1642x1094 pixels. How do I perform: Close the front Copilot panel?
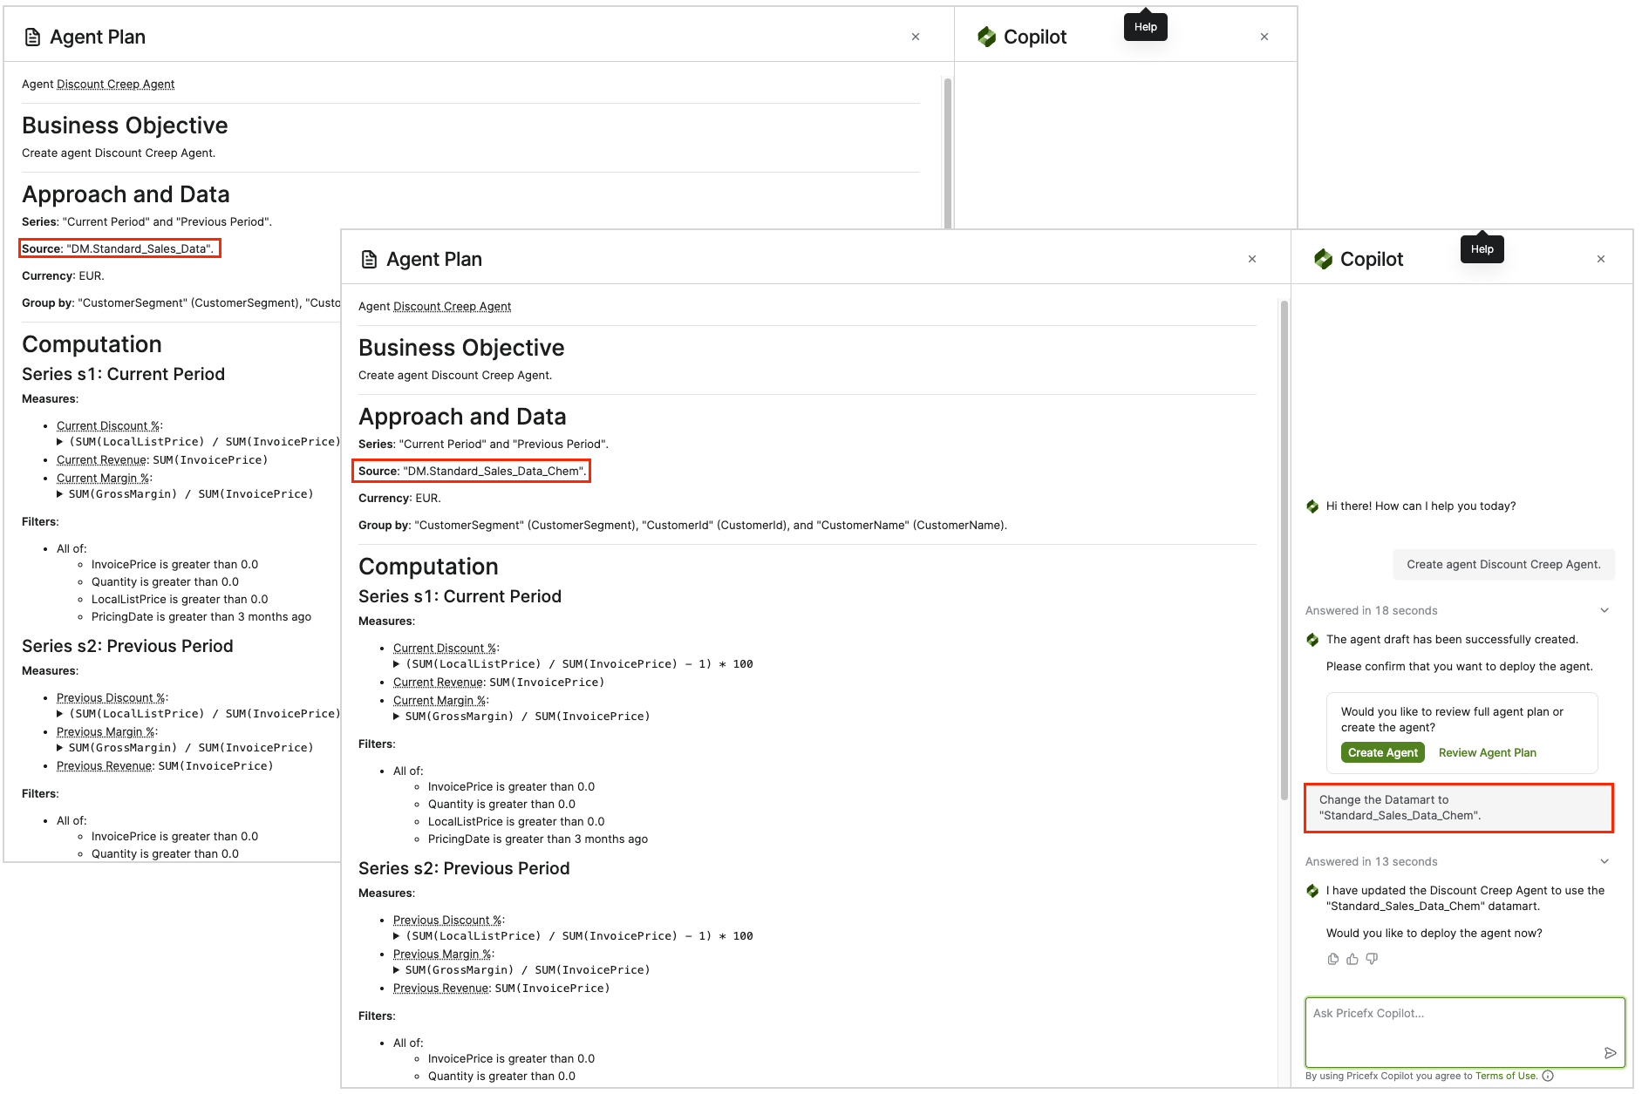point(1601,259)
